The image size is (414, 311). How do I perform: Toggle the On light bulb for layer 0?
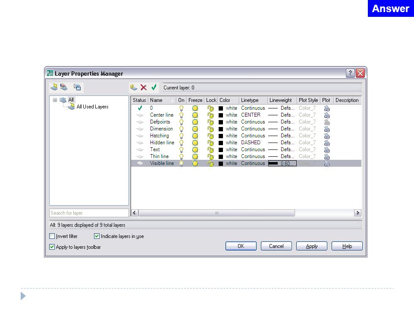(x=181, y=108)
